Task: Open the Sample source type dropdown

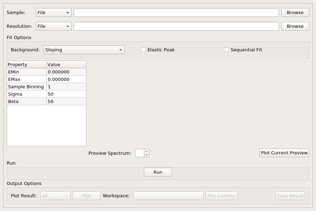Action: (x=54, y=13)
